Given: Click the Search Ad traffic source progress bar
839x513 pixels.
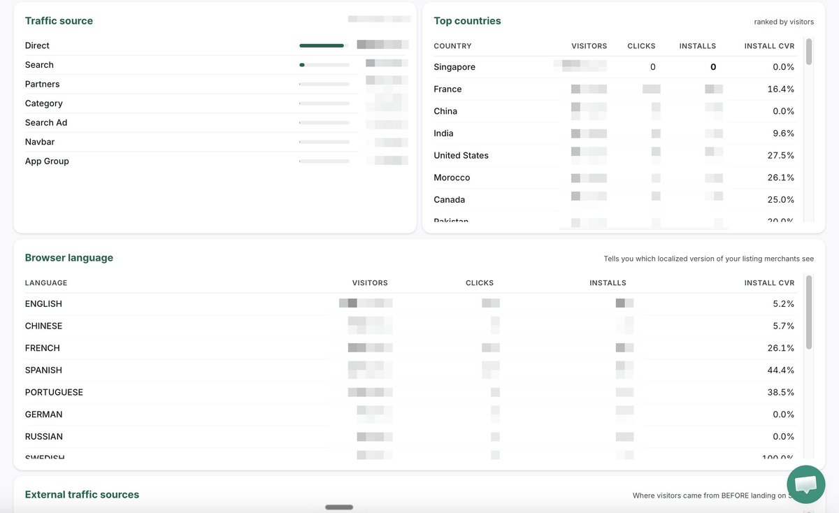Looking at the screenshot, I should tap(324, 122).
